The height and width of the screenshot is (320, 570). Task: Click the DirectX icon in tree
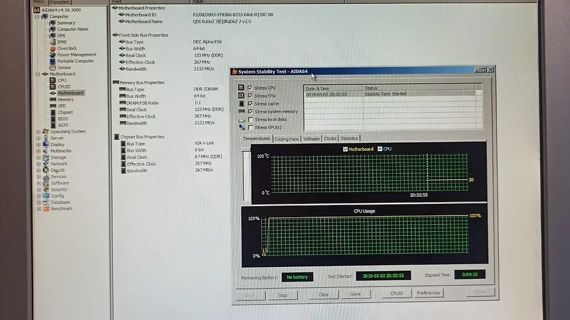(x=46, y=170)
